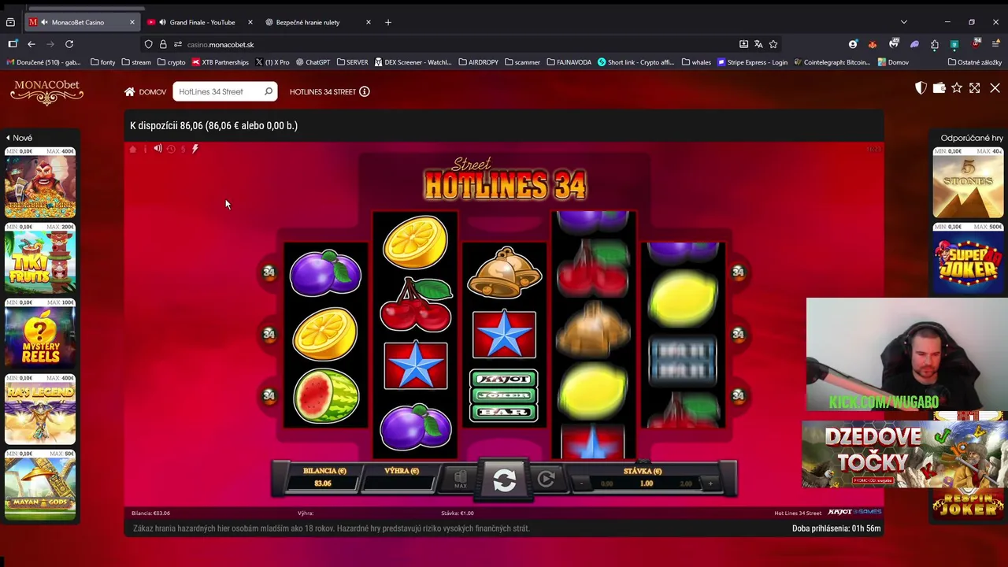Image resolution: width=1008 pixels, height=567 pixels.
Task: Search games with the magnifier icon
Action: 269,91
